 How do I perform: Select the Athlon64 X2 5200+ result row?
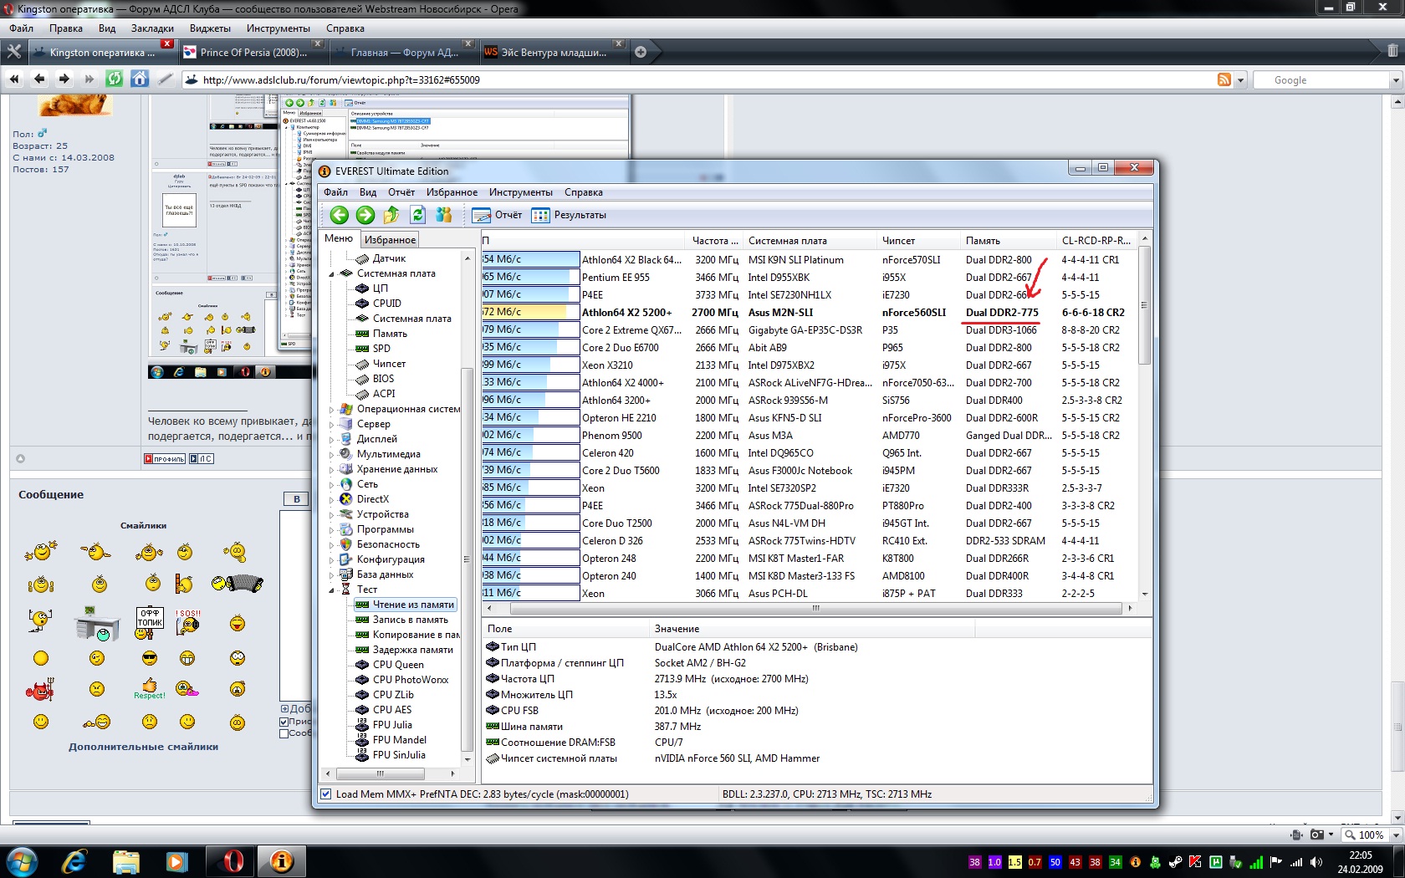[810, 312]
